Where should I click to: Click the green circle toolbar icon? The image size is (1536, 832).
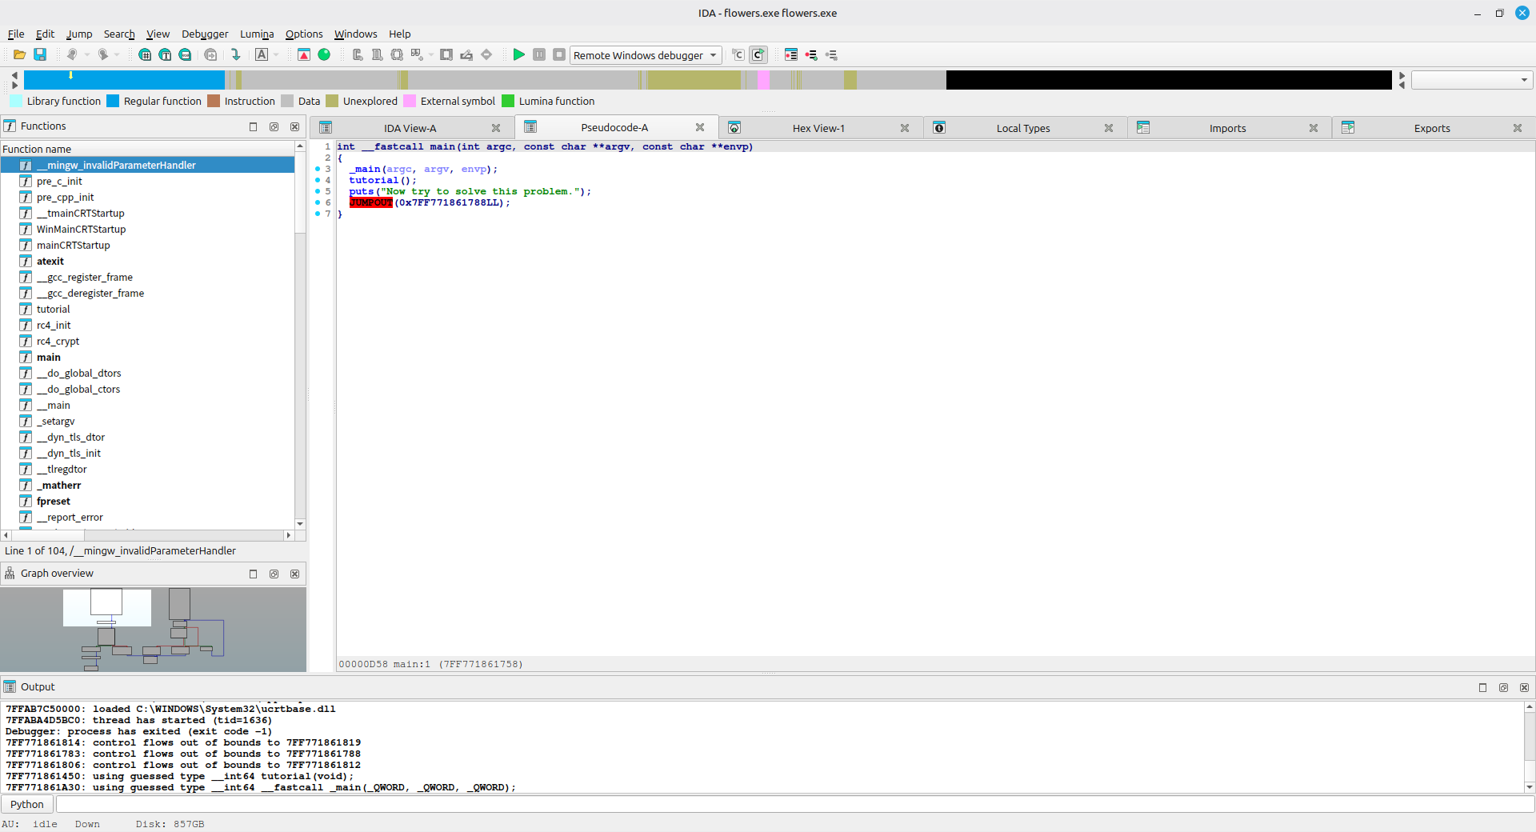coord(324,55)
